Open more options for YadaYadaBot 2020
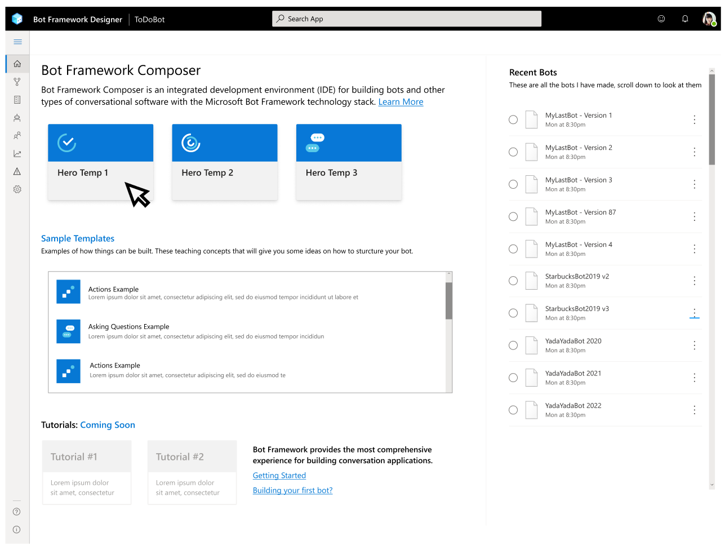 pos(695,345)
